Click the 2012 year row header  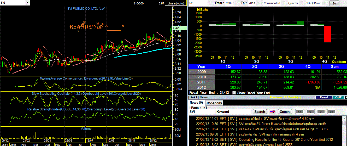[x=202, y=87]
